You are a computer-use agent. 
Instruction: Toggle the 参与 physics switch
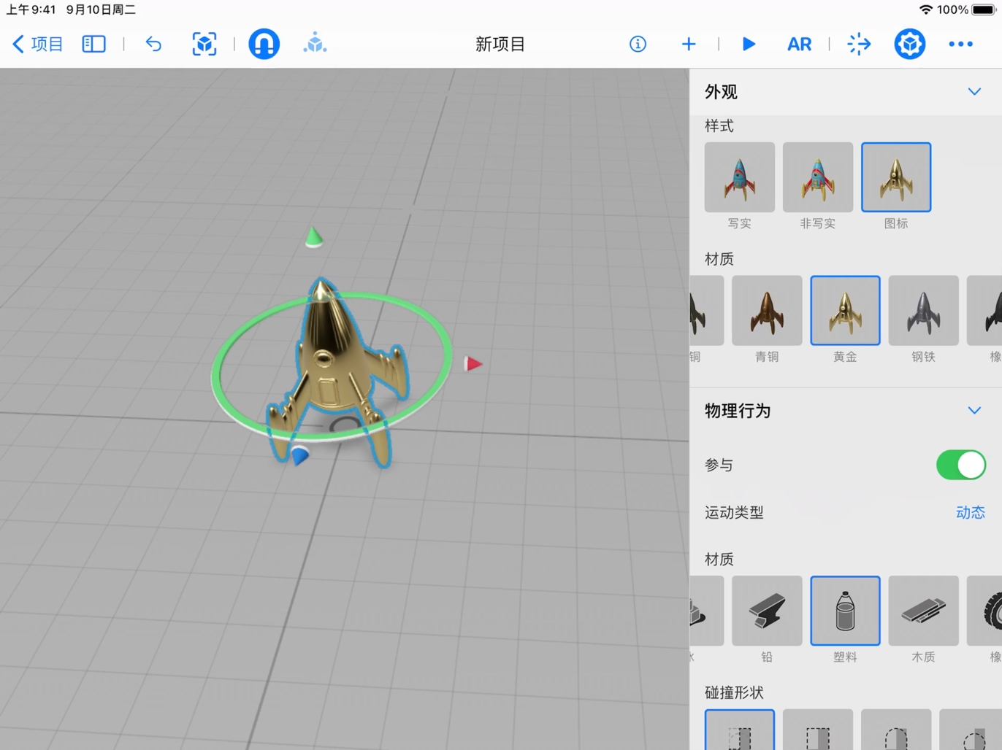960,465
